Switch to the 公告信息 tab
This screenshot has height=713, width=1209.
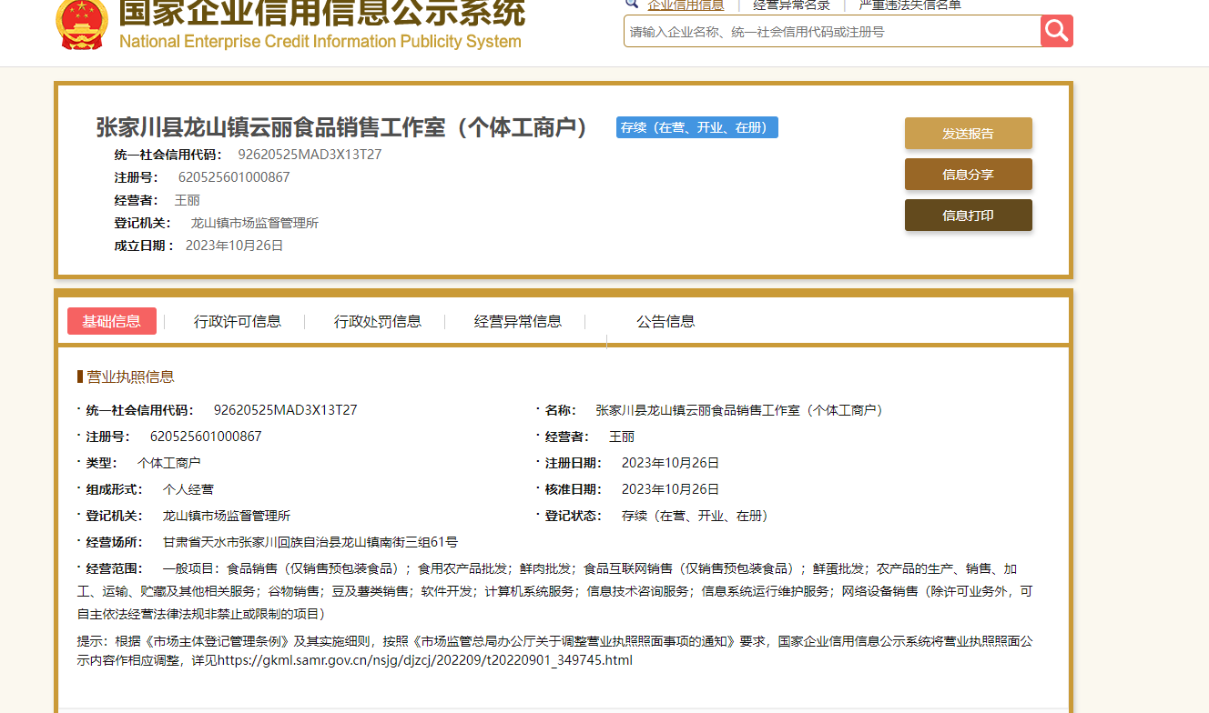(x=665, y=321)
